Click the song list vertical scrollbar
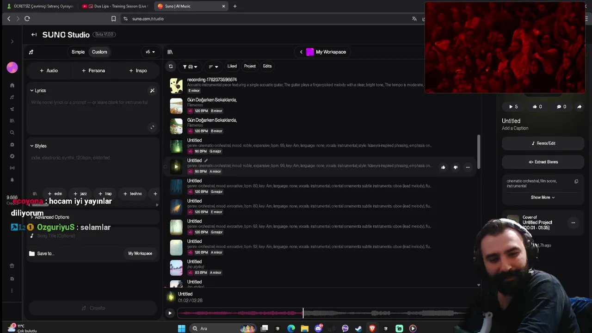This screenshot has width=592, height=333. pos(479,152)
